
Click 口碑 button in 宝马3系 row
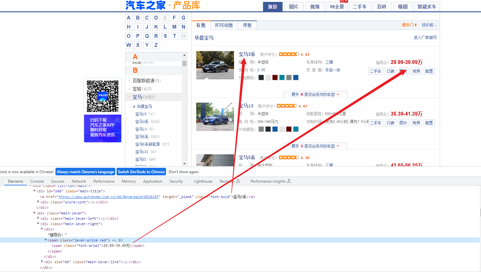[x=391, y=71]
